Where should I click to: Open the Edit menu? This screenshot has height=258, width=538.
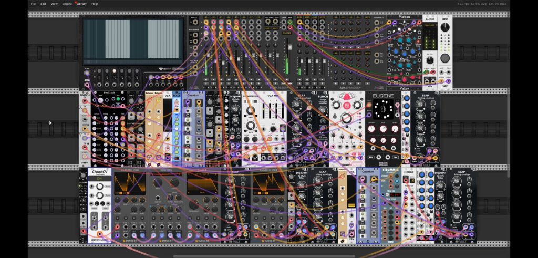point(43,4)
